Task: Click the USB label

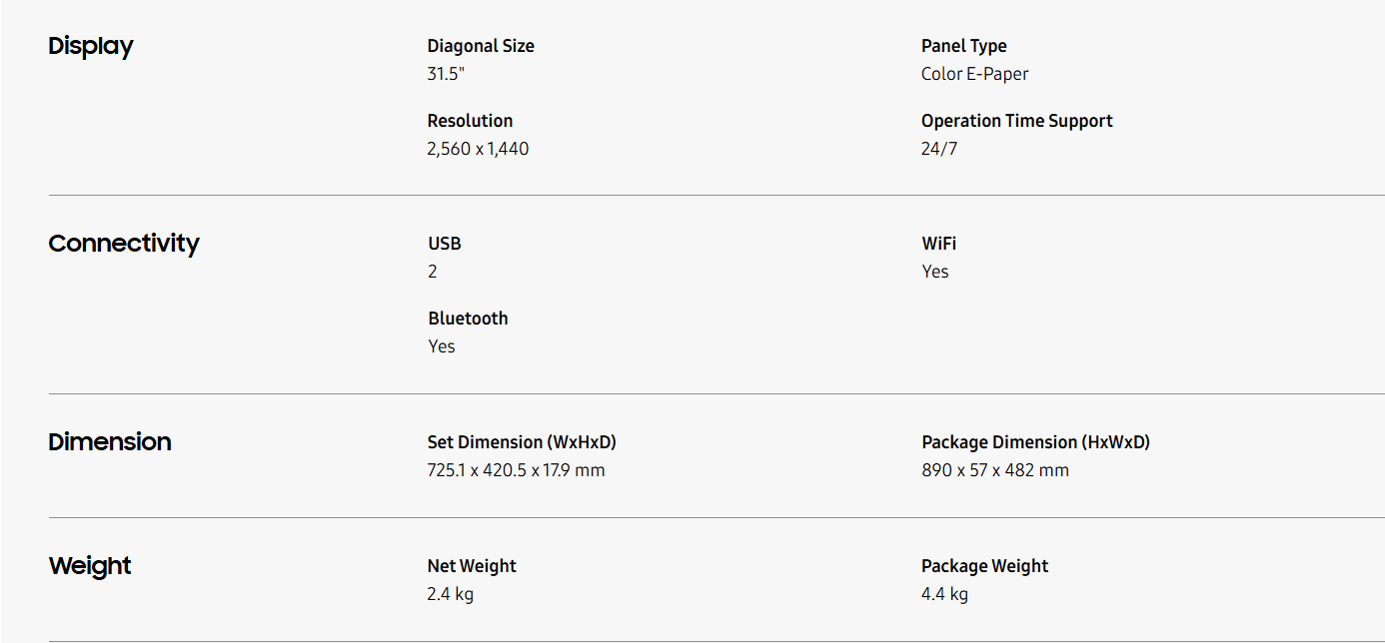Action: (x=445, y=244)
